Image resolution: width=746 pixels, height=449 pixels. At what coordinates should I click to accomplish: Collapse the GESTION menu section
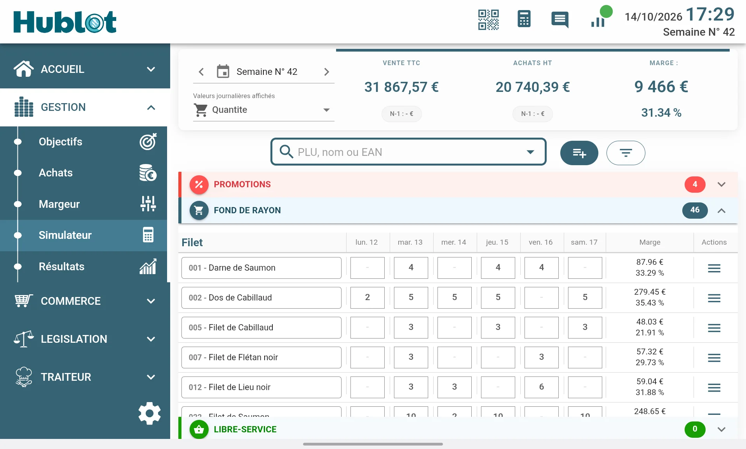click(85, 107)
